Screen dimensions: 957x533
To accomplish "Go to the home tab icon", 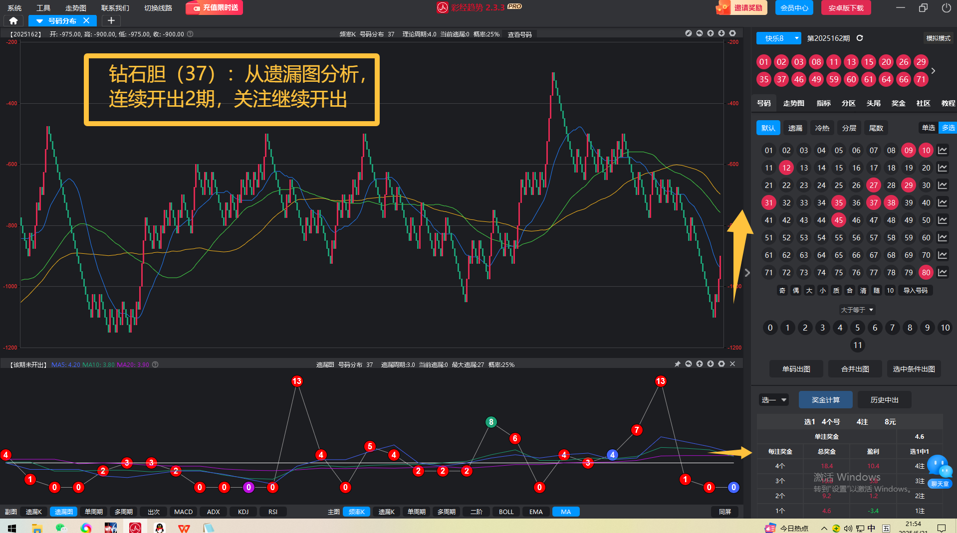I will [13, 20].
